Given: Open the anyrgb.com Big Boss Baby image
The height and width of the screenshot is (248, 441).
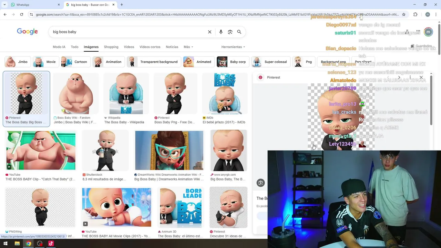Looking at the screenshot, I should (x=229, y=150).
